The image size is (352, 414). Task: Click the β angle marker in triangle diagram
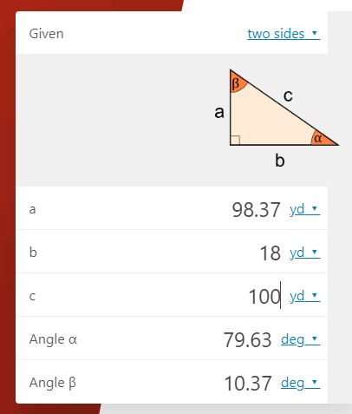point(238,83)
